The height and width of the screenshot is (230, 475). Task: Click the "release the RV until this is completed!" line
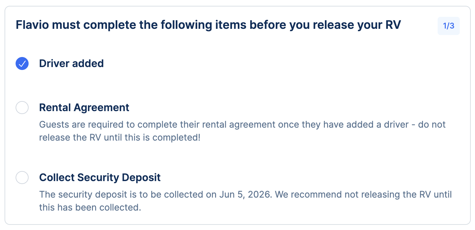[x=120, y=137]
